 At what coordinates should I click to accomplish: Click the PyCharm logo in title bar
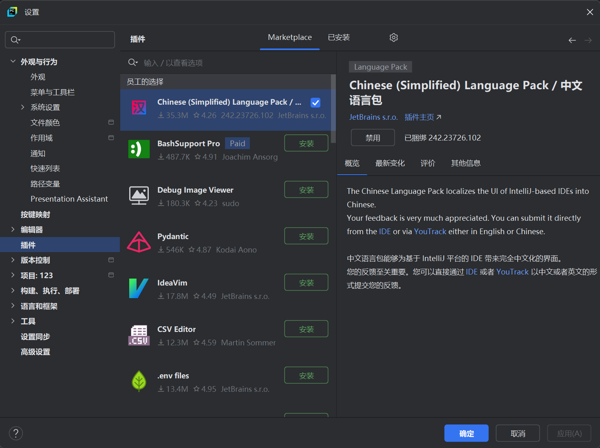click(x=12, y=12)
